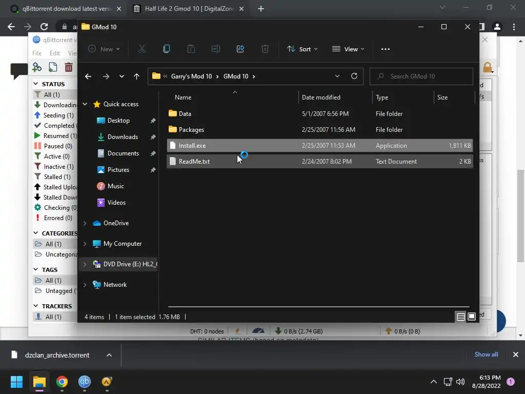Go up one folder level
Viewport: 525px width, 394px height.
[136, 76]
